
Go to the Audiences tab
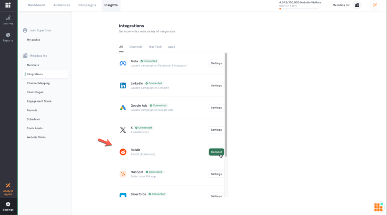62,5
